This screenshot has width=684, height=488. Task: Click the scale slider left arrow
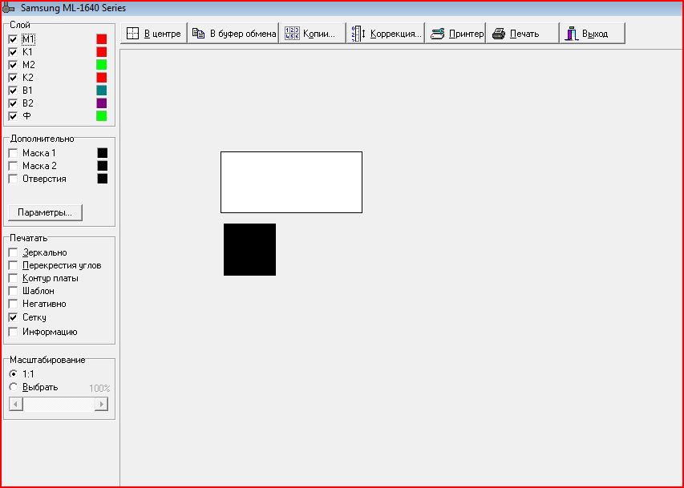coord(16,405)
